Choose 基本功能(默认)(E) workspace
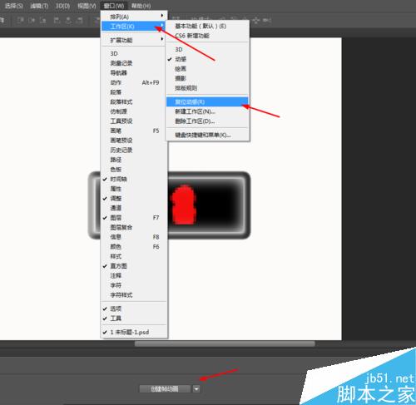 (x=207, y=26)
